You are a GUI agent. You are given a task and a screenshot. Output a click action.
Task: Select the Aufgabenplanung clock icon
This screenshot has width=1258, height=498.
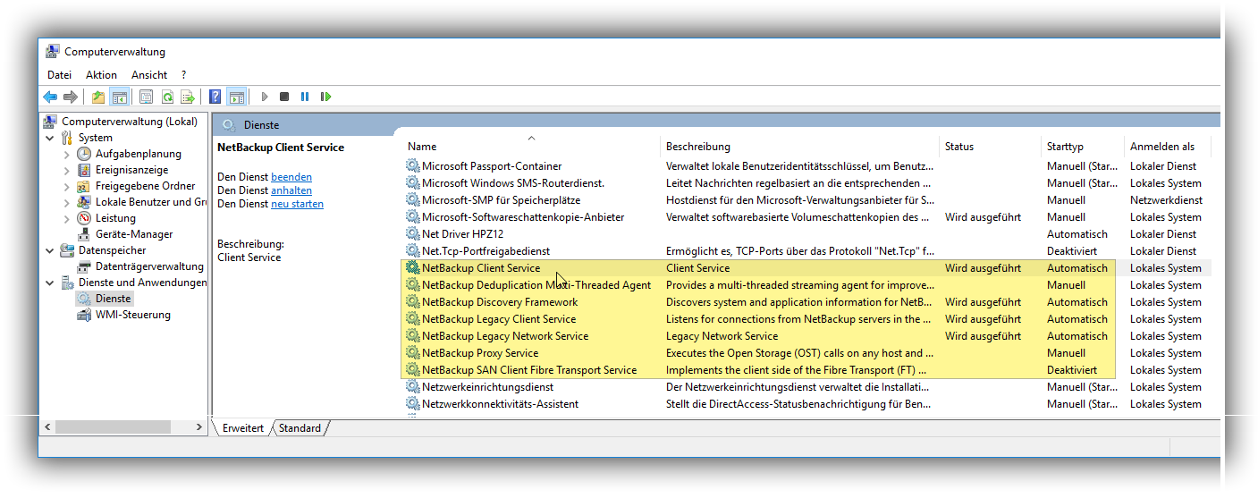pos(84,154)
